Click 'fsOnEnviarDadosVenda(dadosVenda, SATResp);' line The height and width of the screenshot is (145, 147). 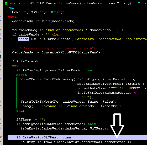64,129
